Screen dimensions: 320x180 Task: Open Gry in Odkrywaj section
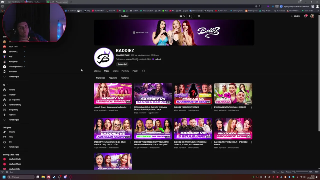[10, 142]
